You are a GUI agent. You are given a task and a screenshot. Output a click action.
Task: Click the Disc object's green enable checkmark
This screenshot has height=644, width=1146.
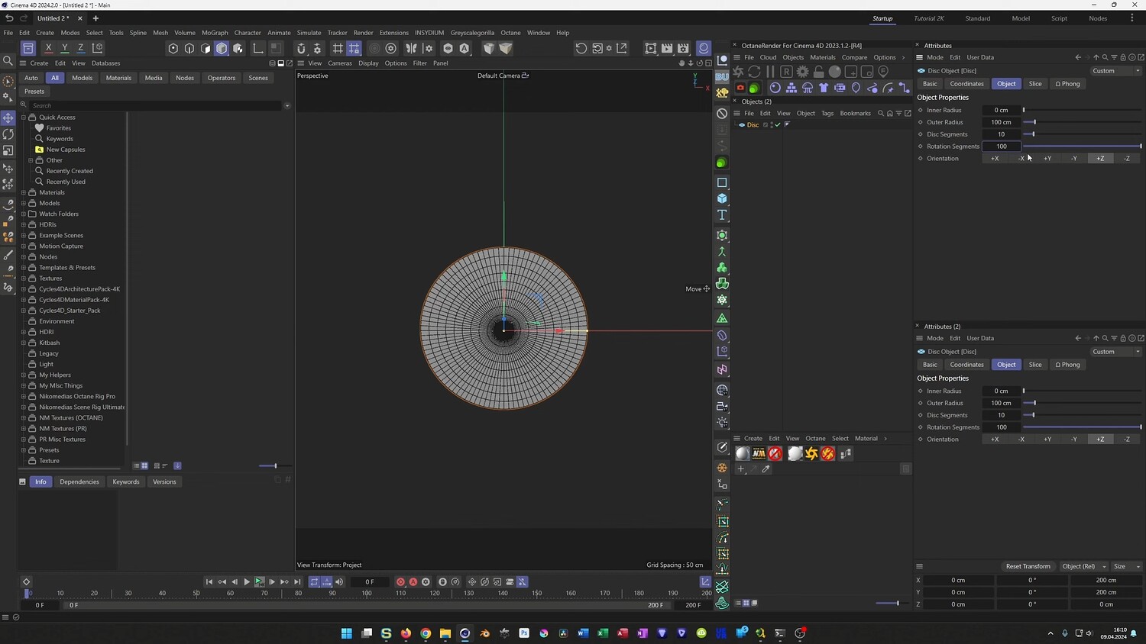778,125
